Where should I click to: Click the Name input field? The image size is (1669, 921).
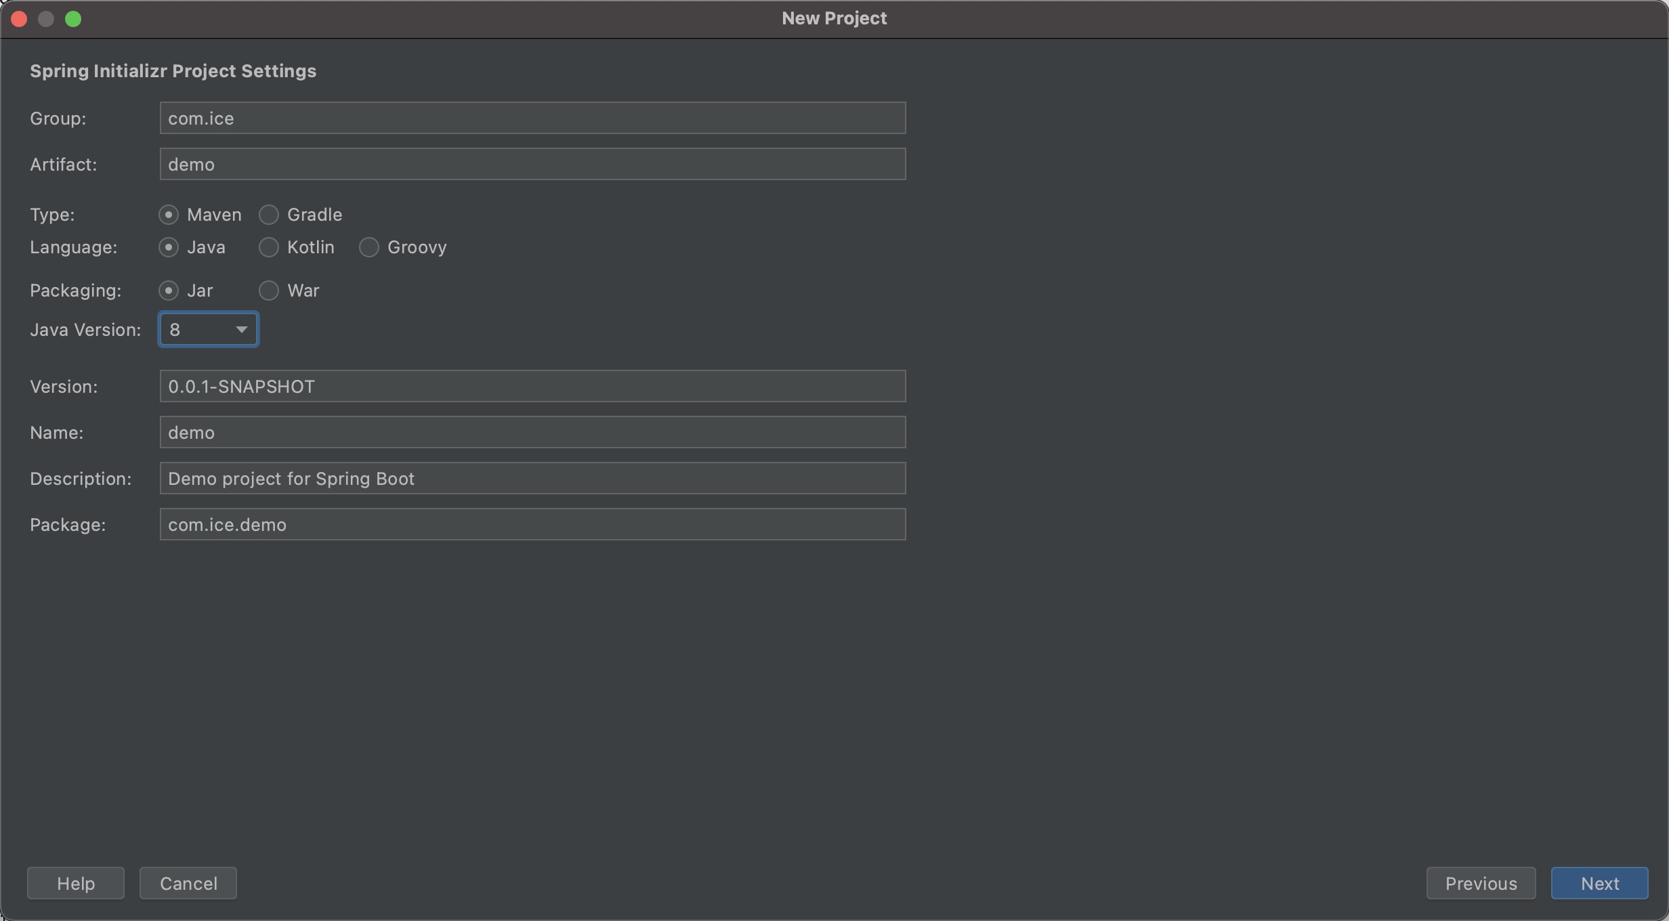pos(532,432)
